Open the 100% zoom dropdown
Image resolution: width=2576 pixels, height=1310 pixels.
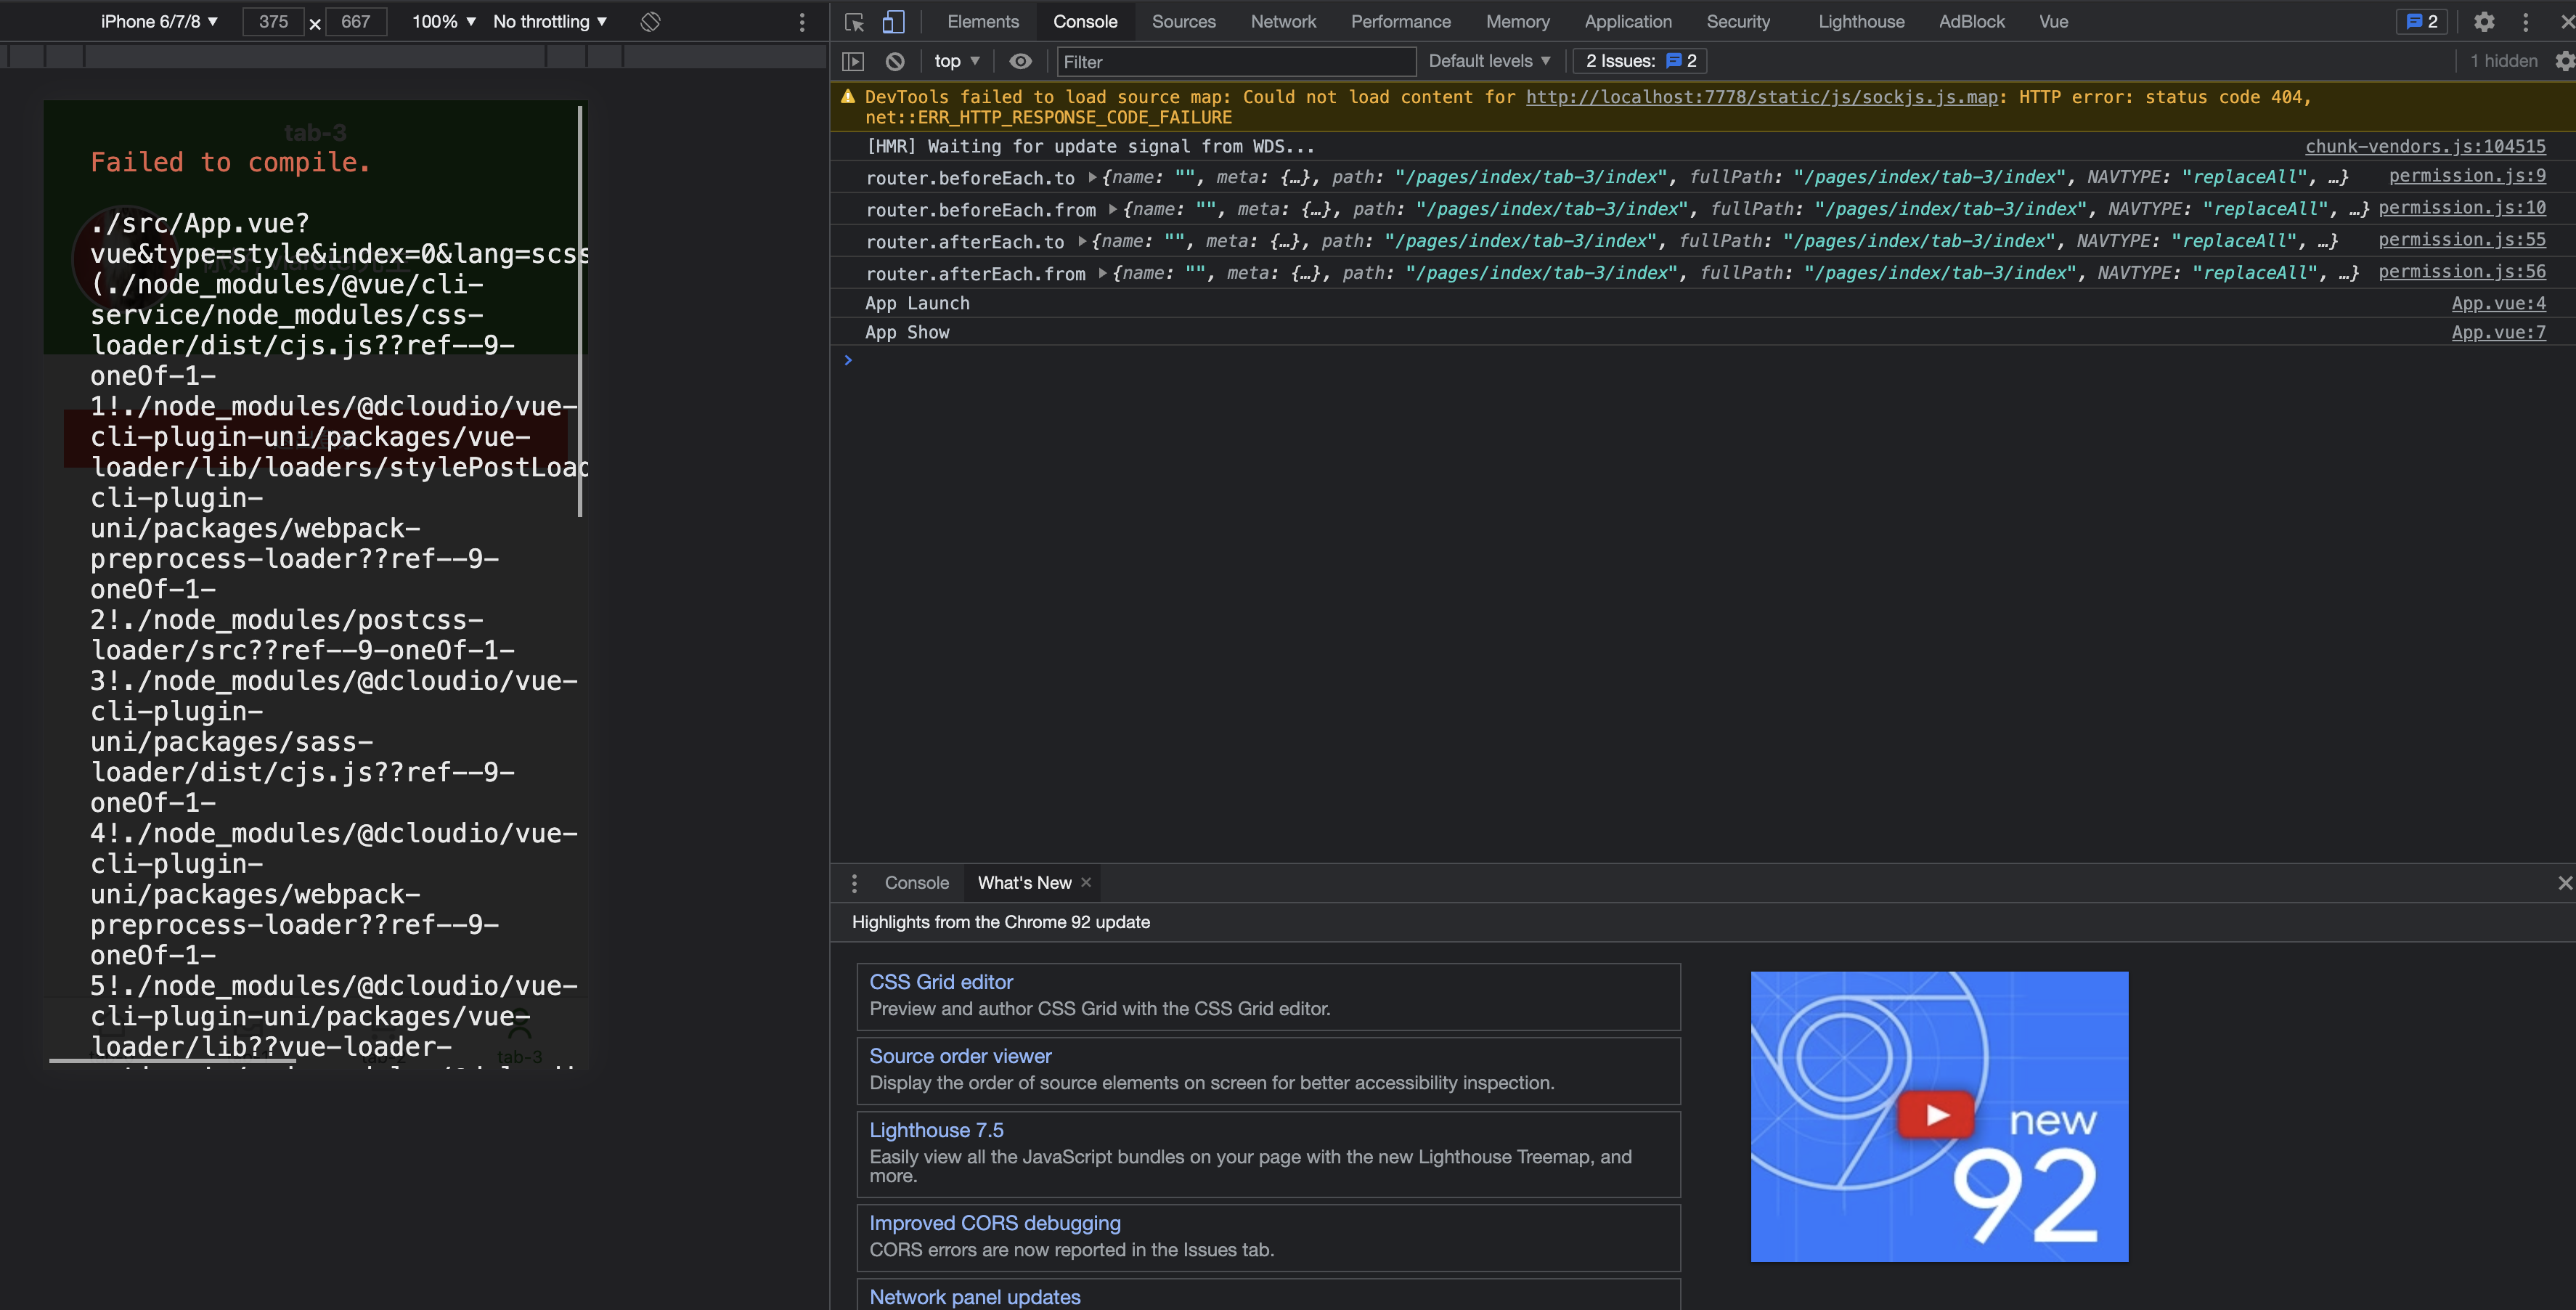pos(444,21)
